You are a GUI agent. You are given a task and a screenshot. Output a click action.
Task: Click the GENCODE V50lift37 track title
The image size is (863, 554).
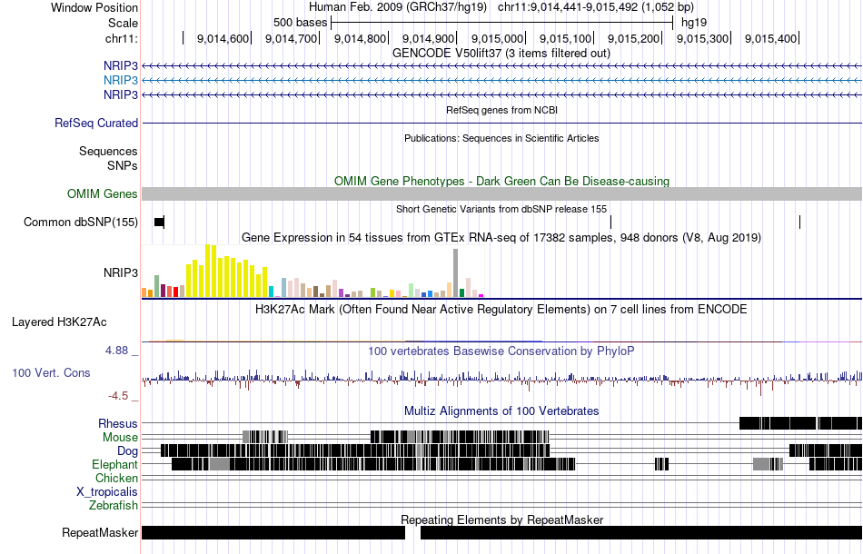(x=501, y=54)
